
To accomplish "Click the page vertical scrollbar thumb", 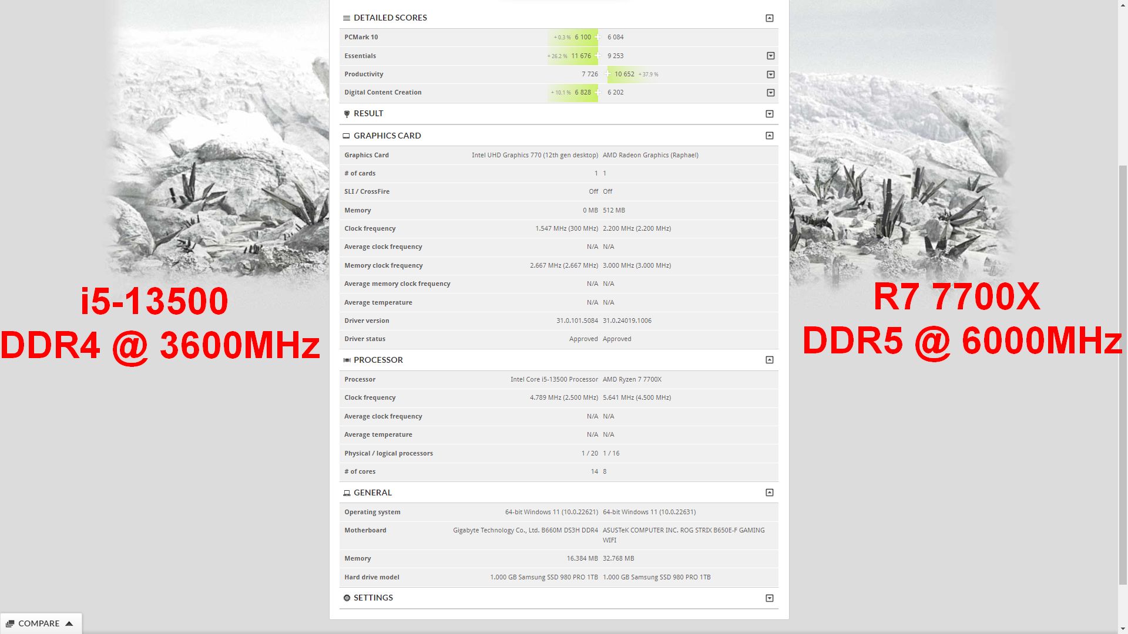I will (1123, 375).
